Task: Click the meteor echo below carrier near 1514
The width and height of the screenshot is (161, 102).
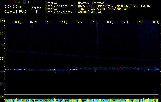Action: click(x=69, y=72)
